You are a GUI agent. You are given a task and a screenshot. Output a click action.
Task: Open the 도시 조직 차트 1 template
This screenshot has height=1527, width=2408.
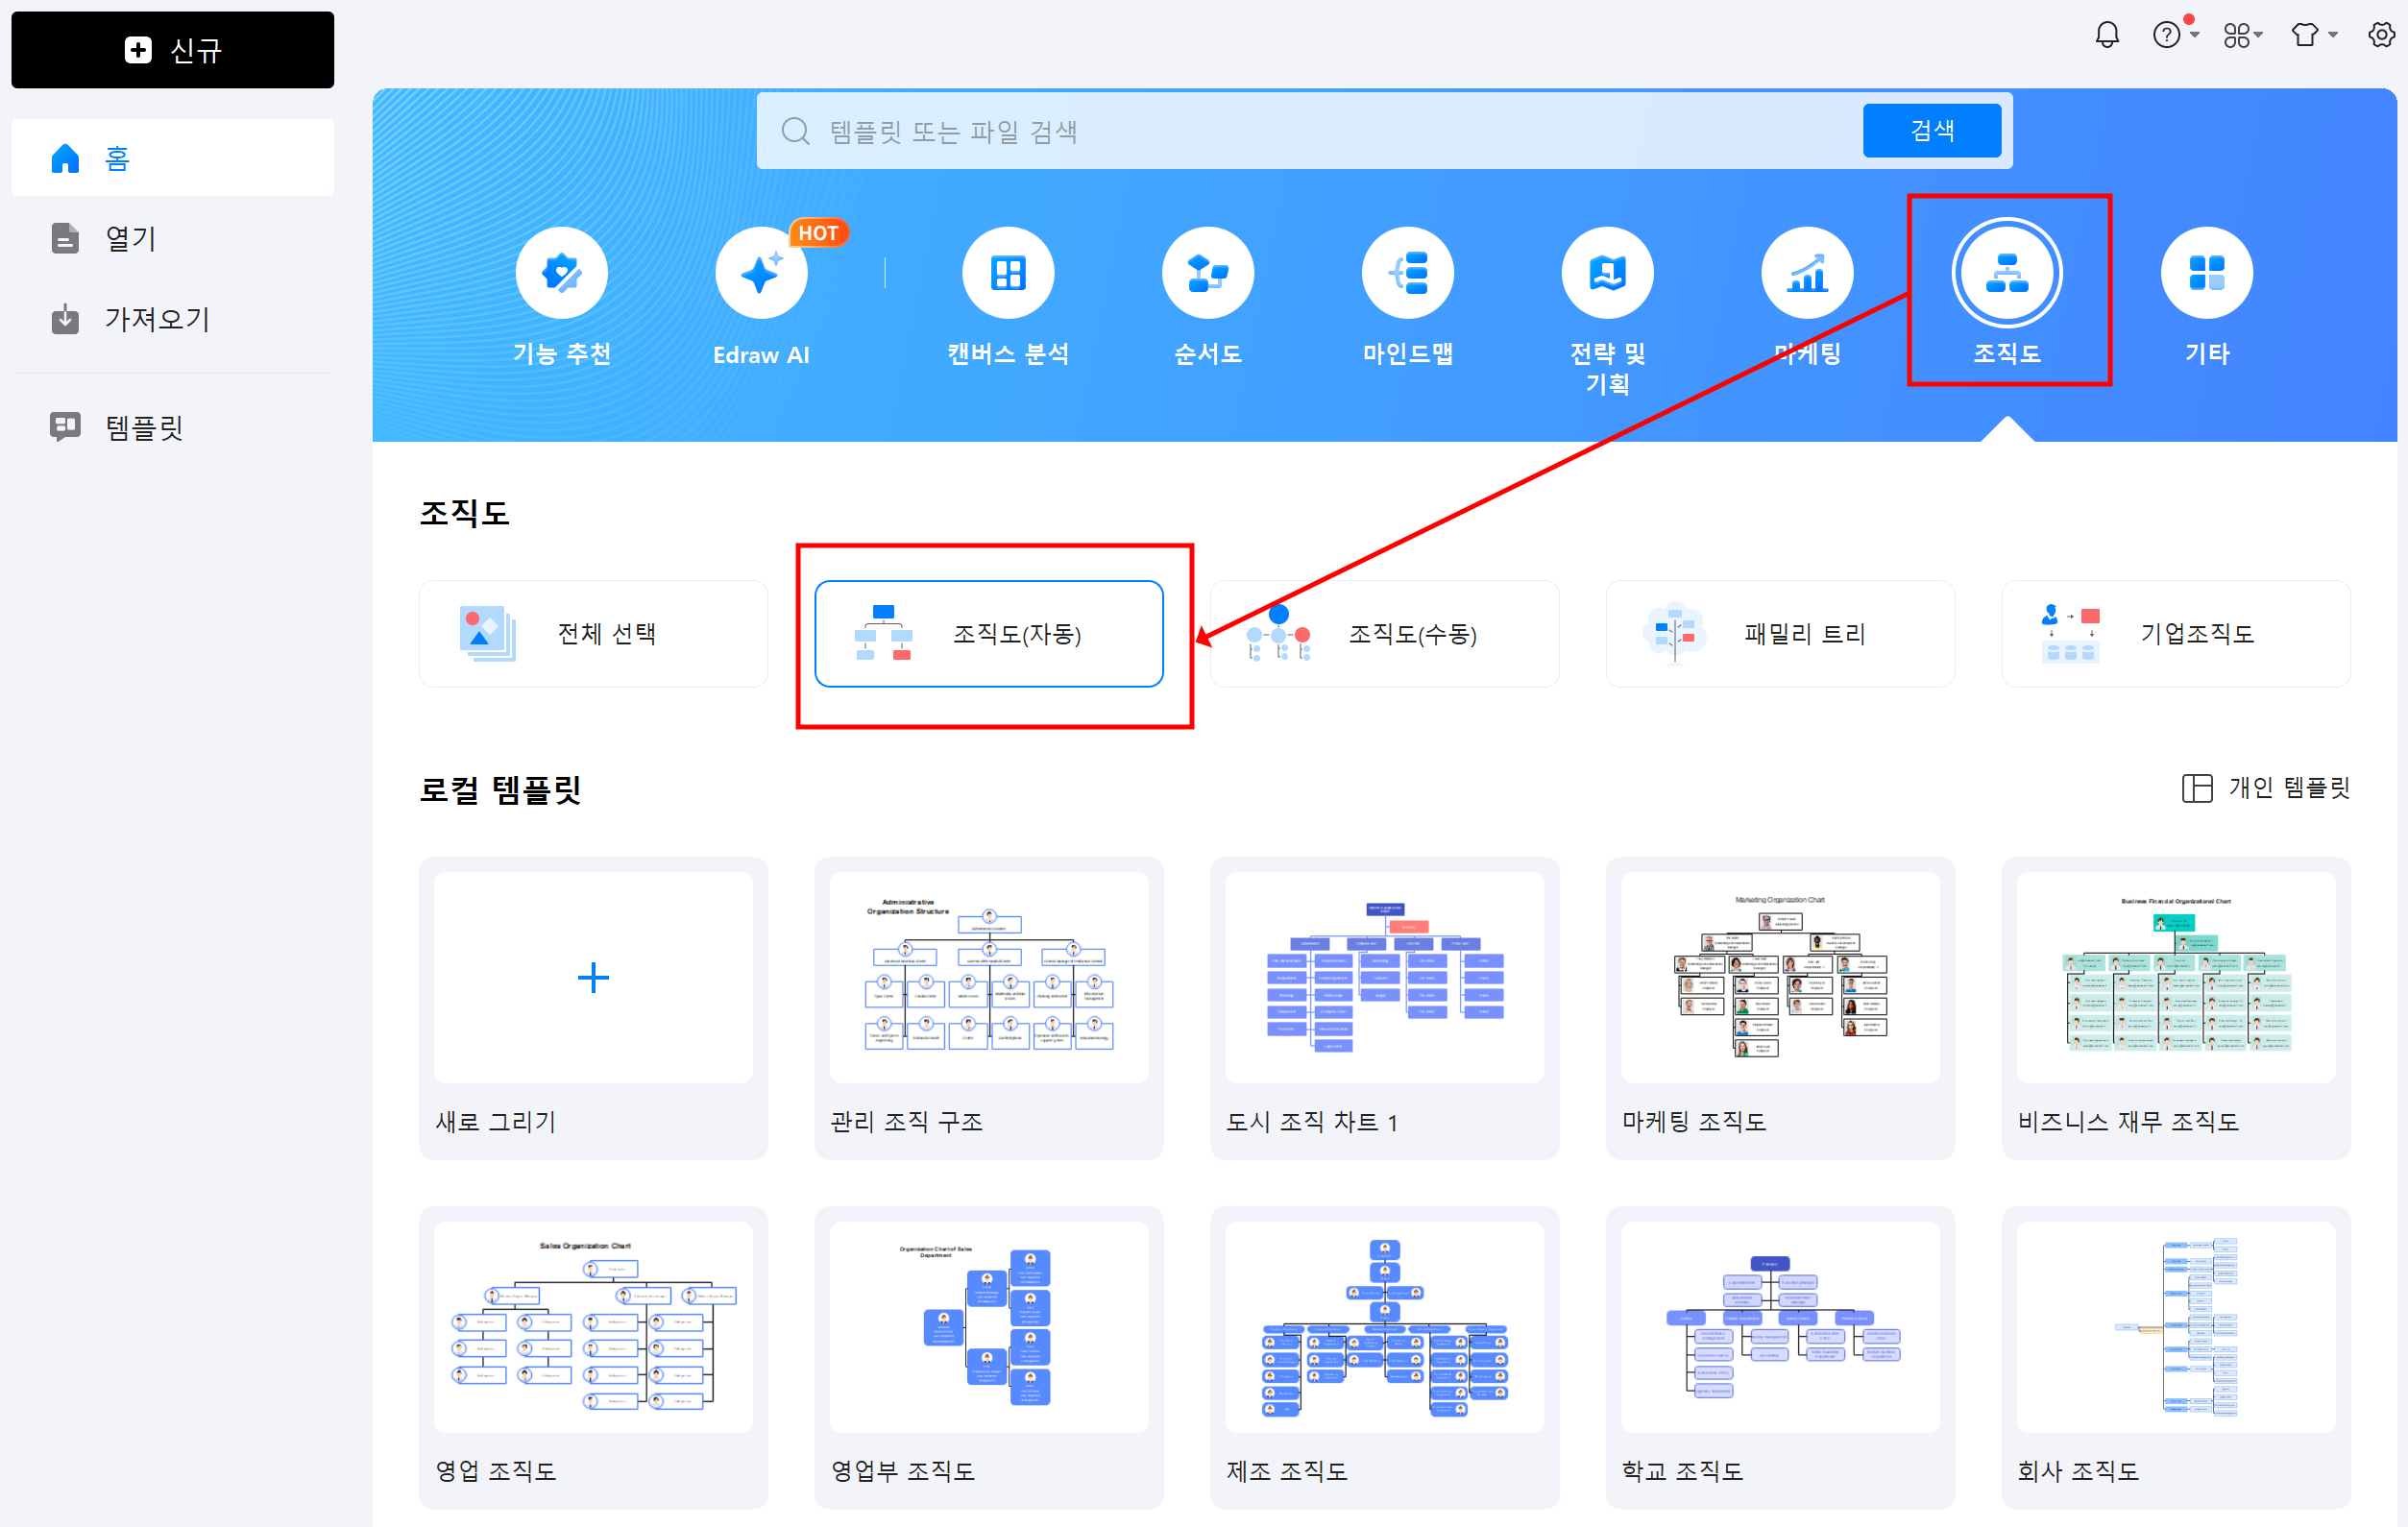click(x=1385, y=1008)
